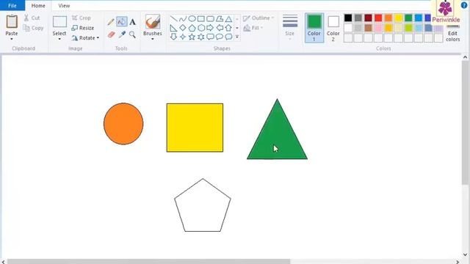Open the Outline dropdown

(x=258, y=18)
